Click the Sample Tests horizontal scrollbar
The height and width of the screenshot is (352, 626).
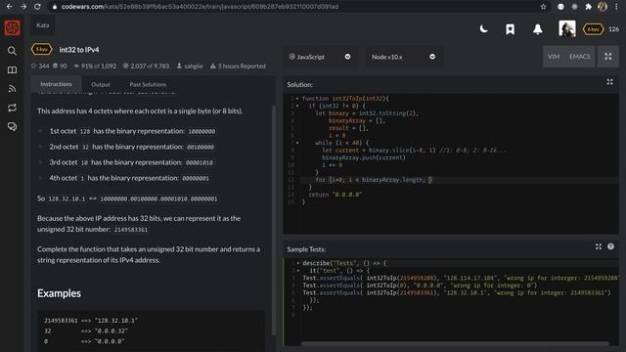tap(455, 343)
